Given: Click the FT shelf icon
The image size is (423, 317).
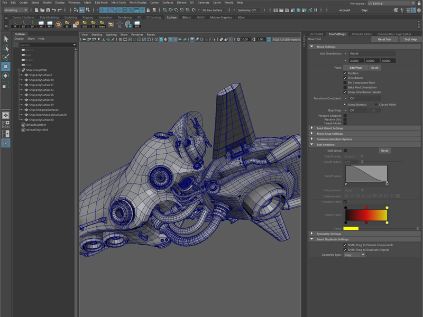Looking at the screenshot, I should [15, 24].
